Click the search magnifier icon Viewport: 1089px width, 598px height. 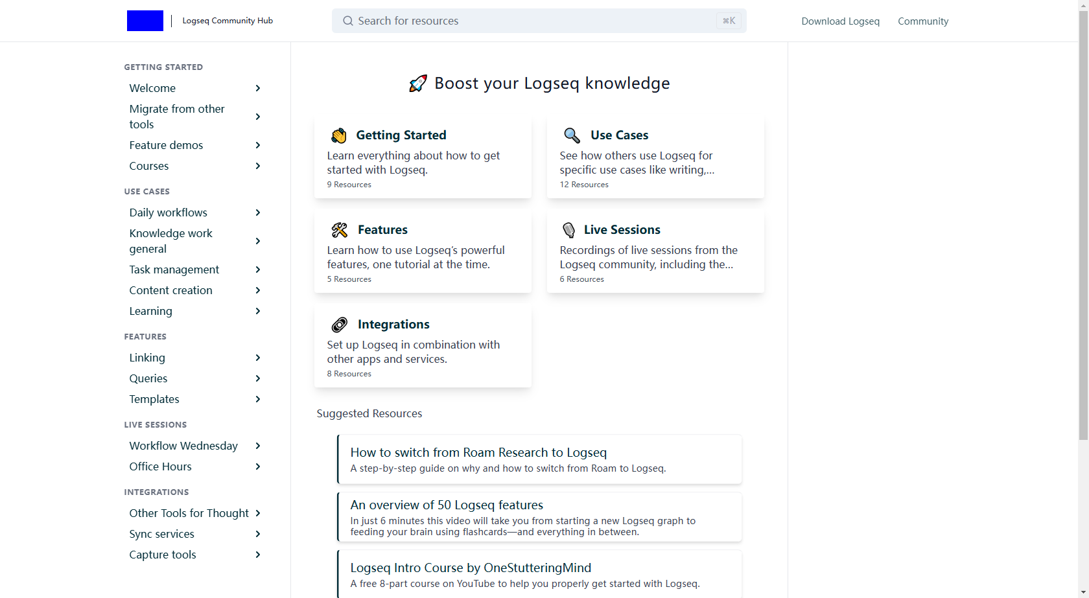(x=348, y=21)
